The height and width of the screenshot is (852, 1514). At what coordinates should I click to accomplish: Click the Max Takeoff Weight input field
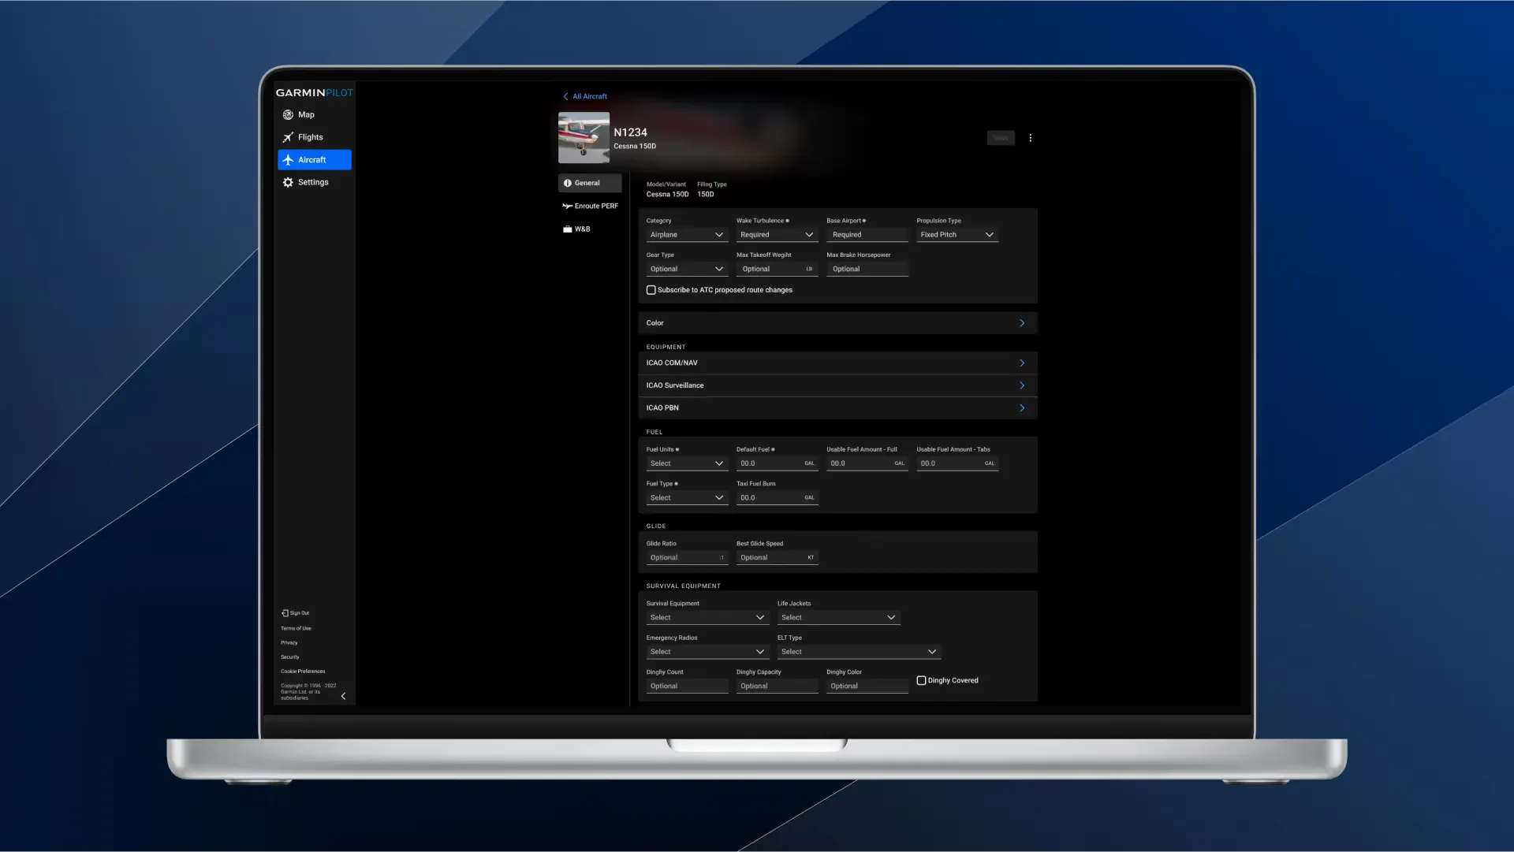point(777,270)
